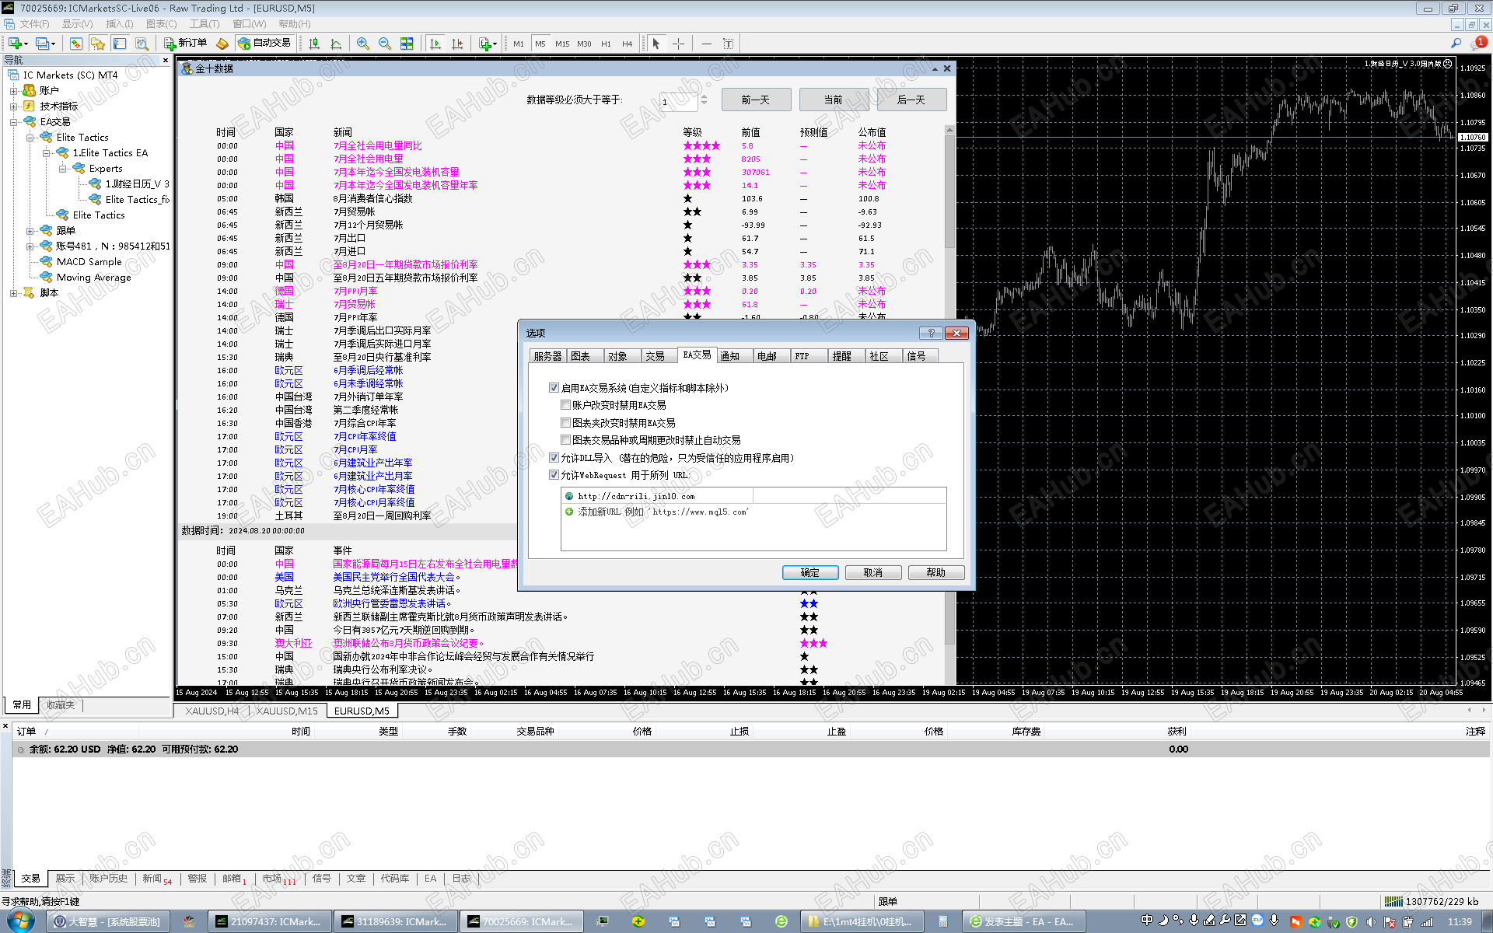Open the Strategy Tester magnifier icon
The image size is (1493, 933).
point(142,44)
